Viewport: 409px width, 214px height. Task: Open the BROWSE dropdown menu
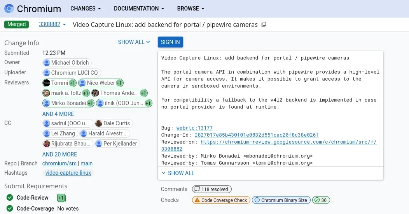pos(191,9)
